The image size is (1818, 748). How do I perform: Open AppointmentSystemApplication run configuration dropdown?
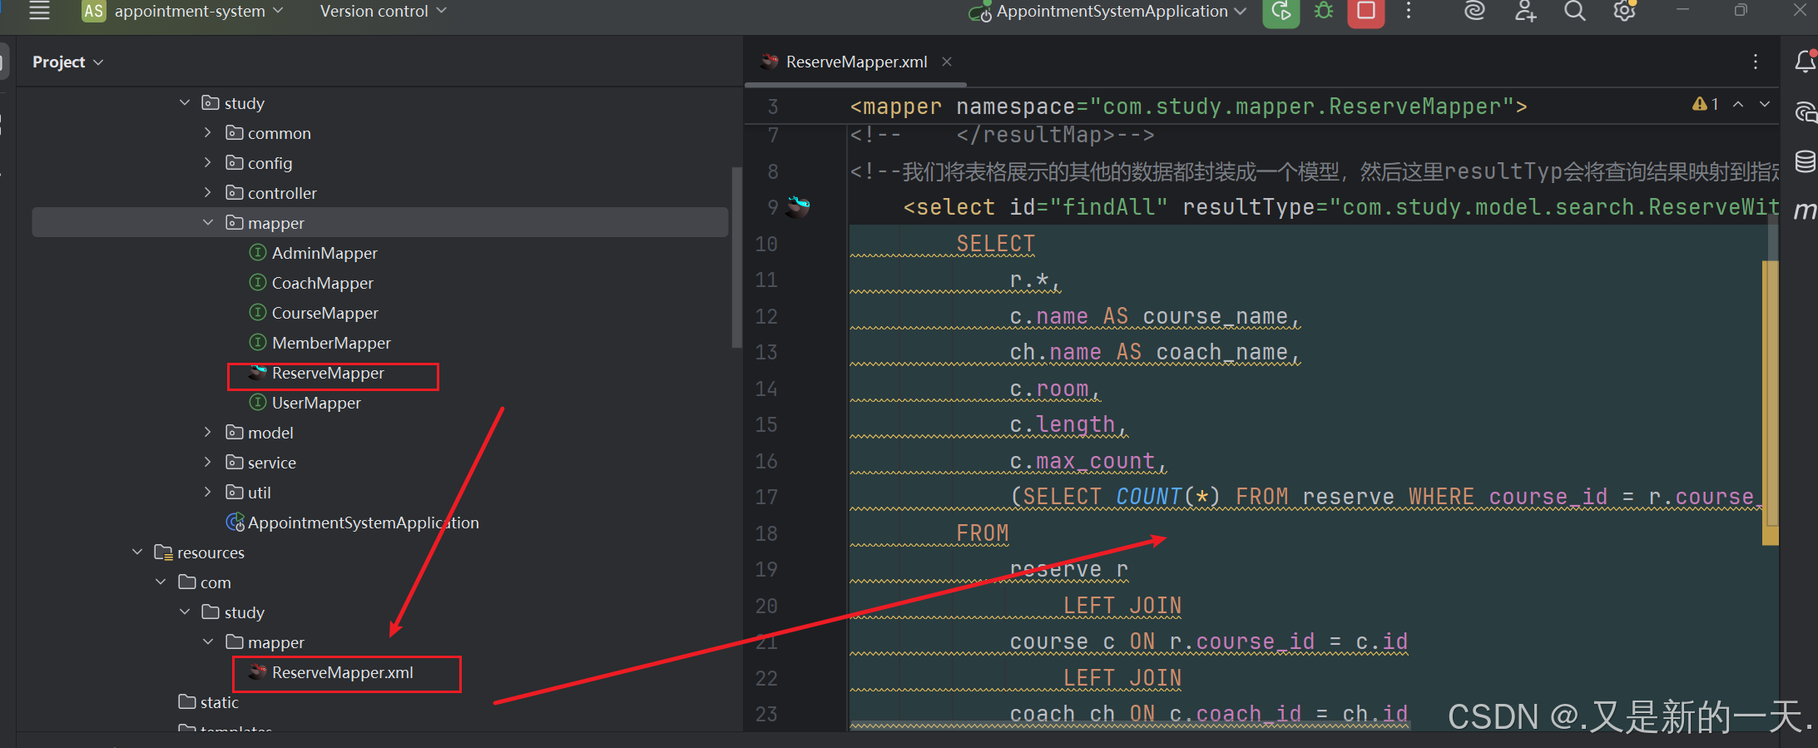(1108, 12)
